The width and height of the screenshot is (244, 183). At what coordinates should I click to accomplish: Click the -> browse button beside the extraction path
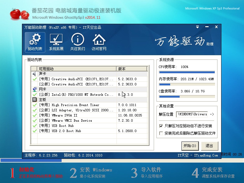[212, 114]
